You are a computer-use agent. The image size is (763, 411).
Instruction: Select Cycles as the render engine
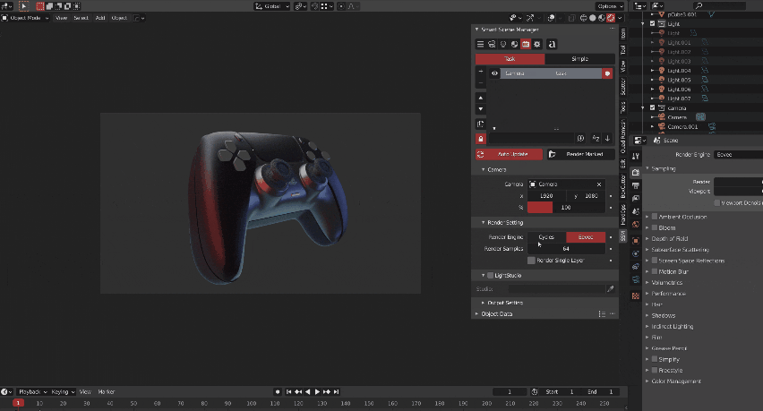click(546, 237)
